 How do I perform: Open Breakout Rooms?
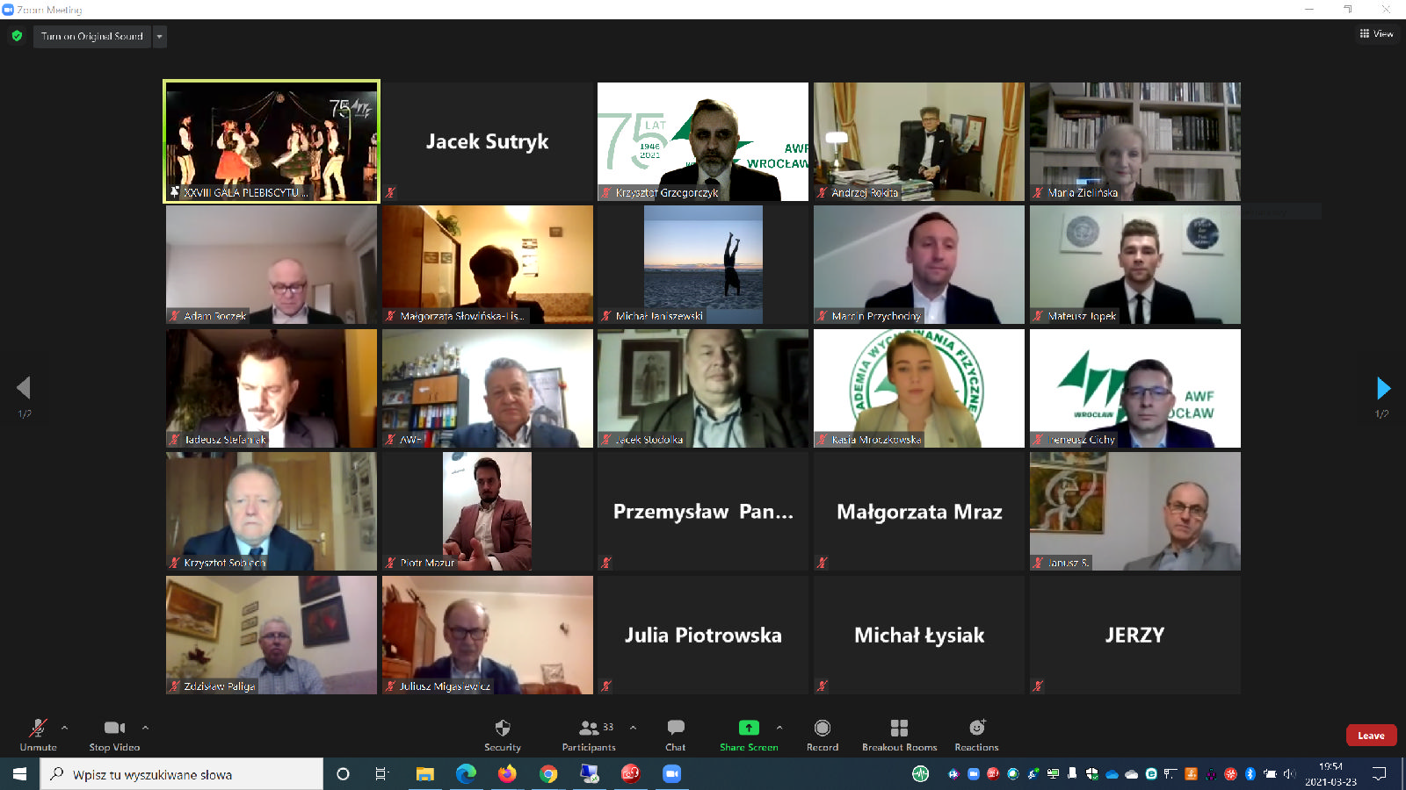[899, 729]
